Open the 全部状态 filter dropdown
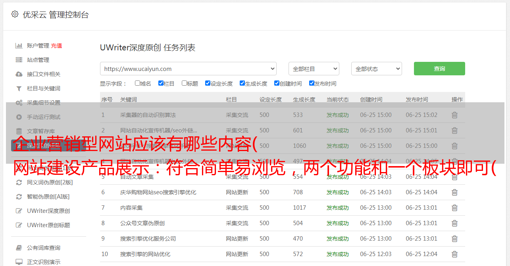The image size is (510, 266). [376, 69]
